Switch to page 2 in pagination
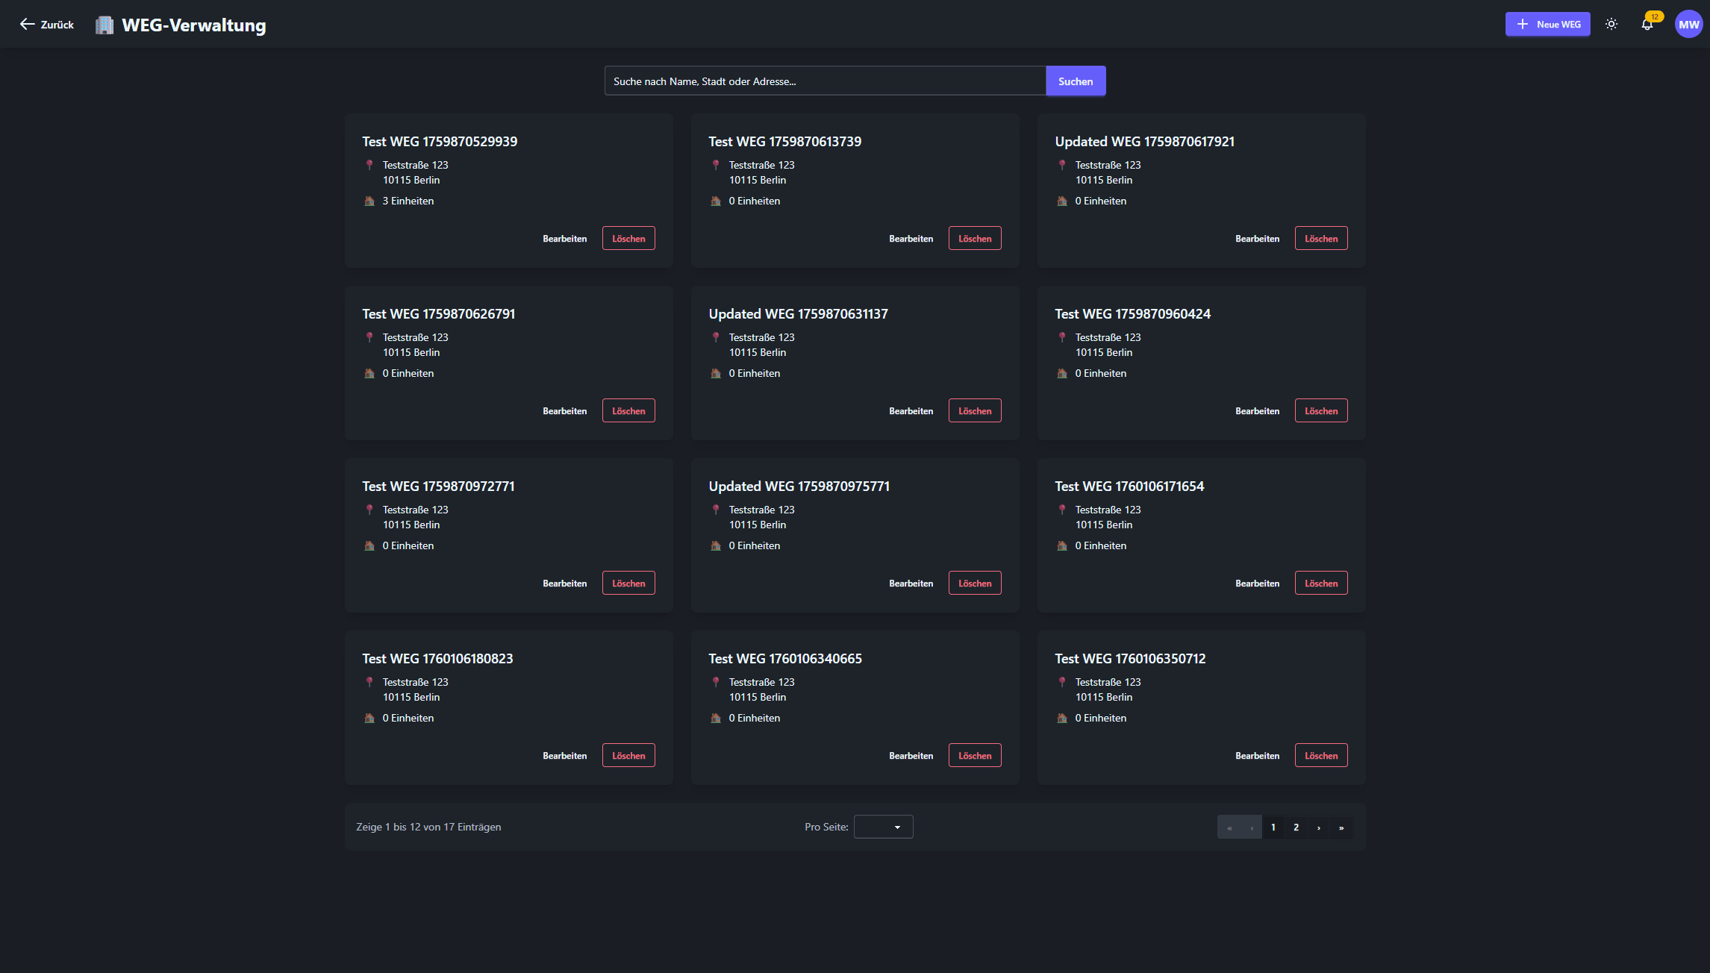This screenshot has height=973, width=1710. [x=1296, y=827]
